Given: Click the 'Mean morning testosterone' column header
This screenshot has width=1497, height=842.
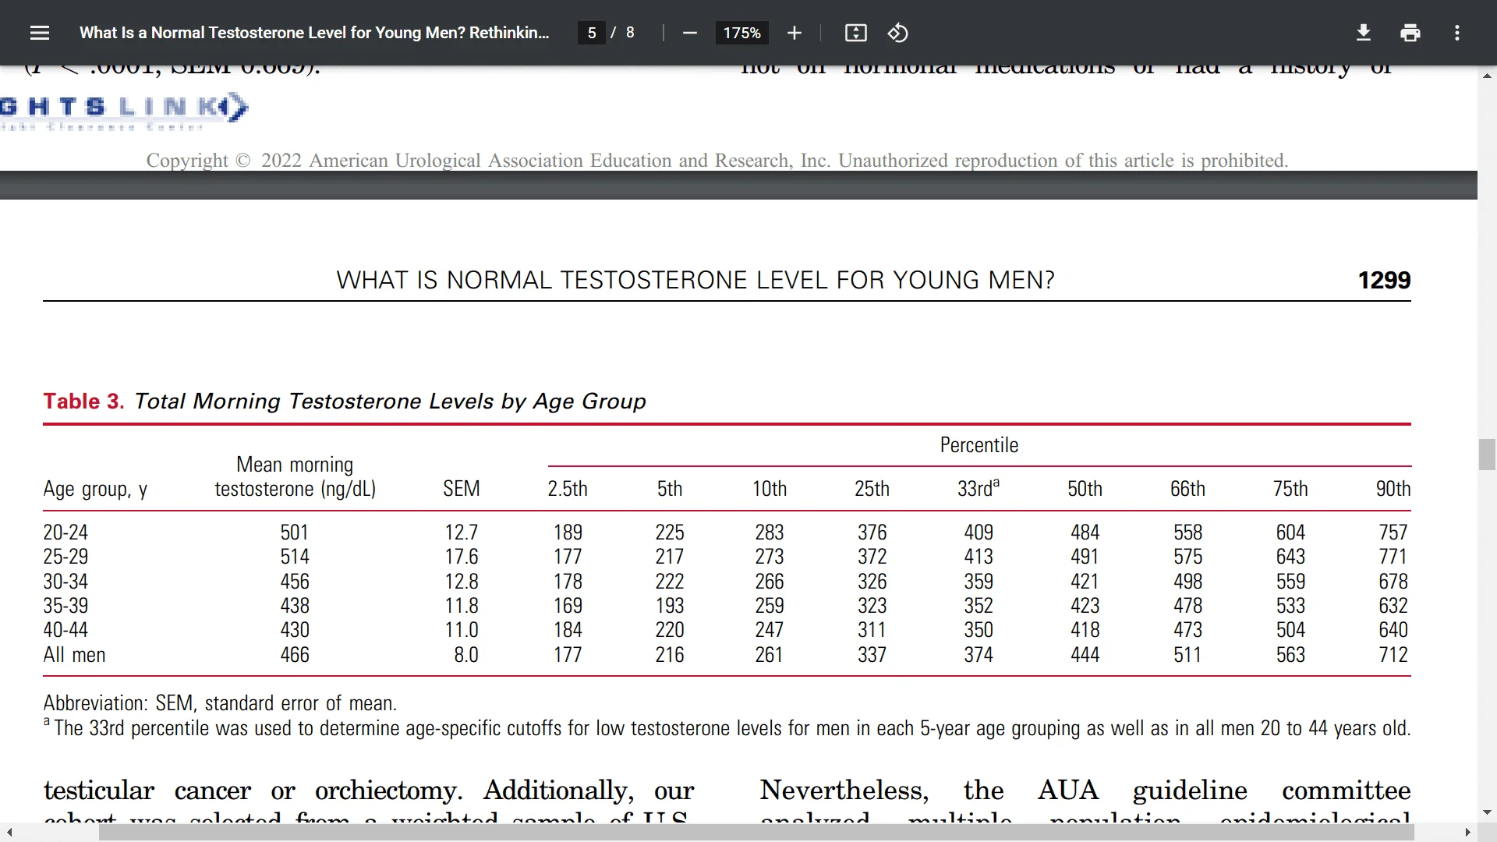Looking at the screenshot, I should (295, 477).
